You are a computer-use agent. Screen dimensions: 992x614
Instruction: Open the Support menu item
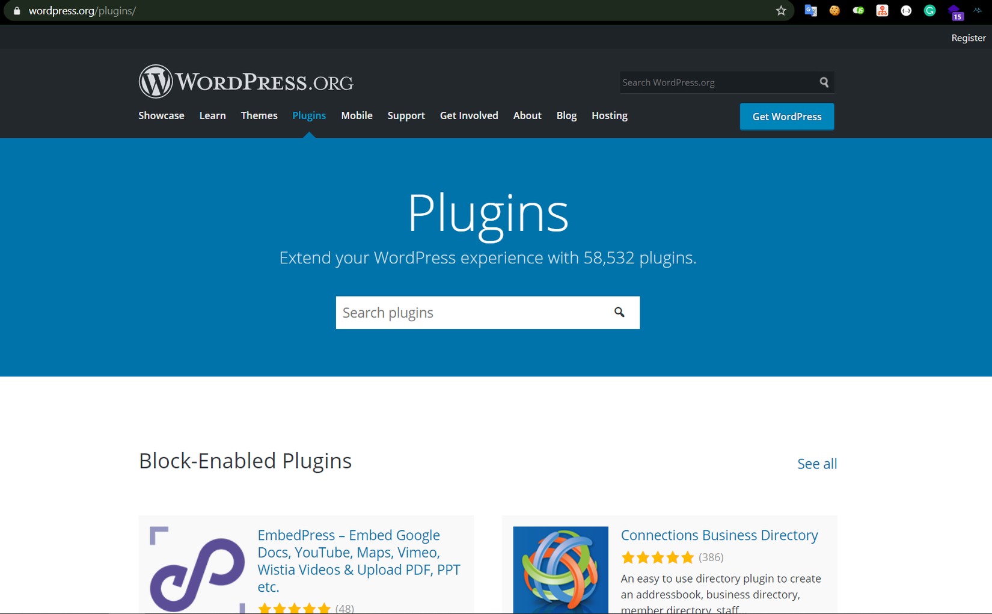coord(406,115)
